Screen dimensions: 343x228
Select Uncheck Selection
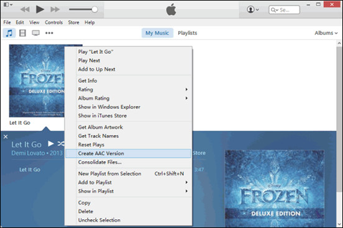pyautogui.click(x=129, y=220)
